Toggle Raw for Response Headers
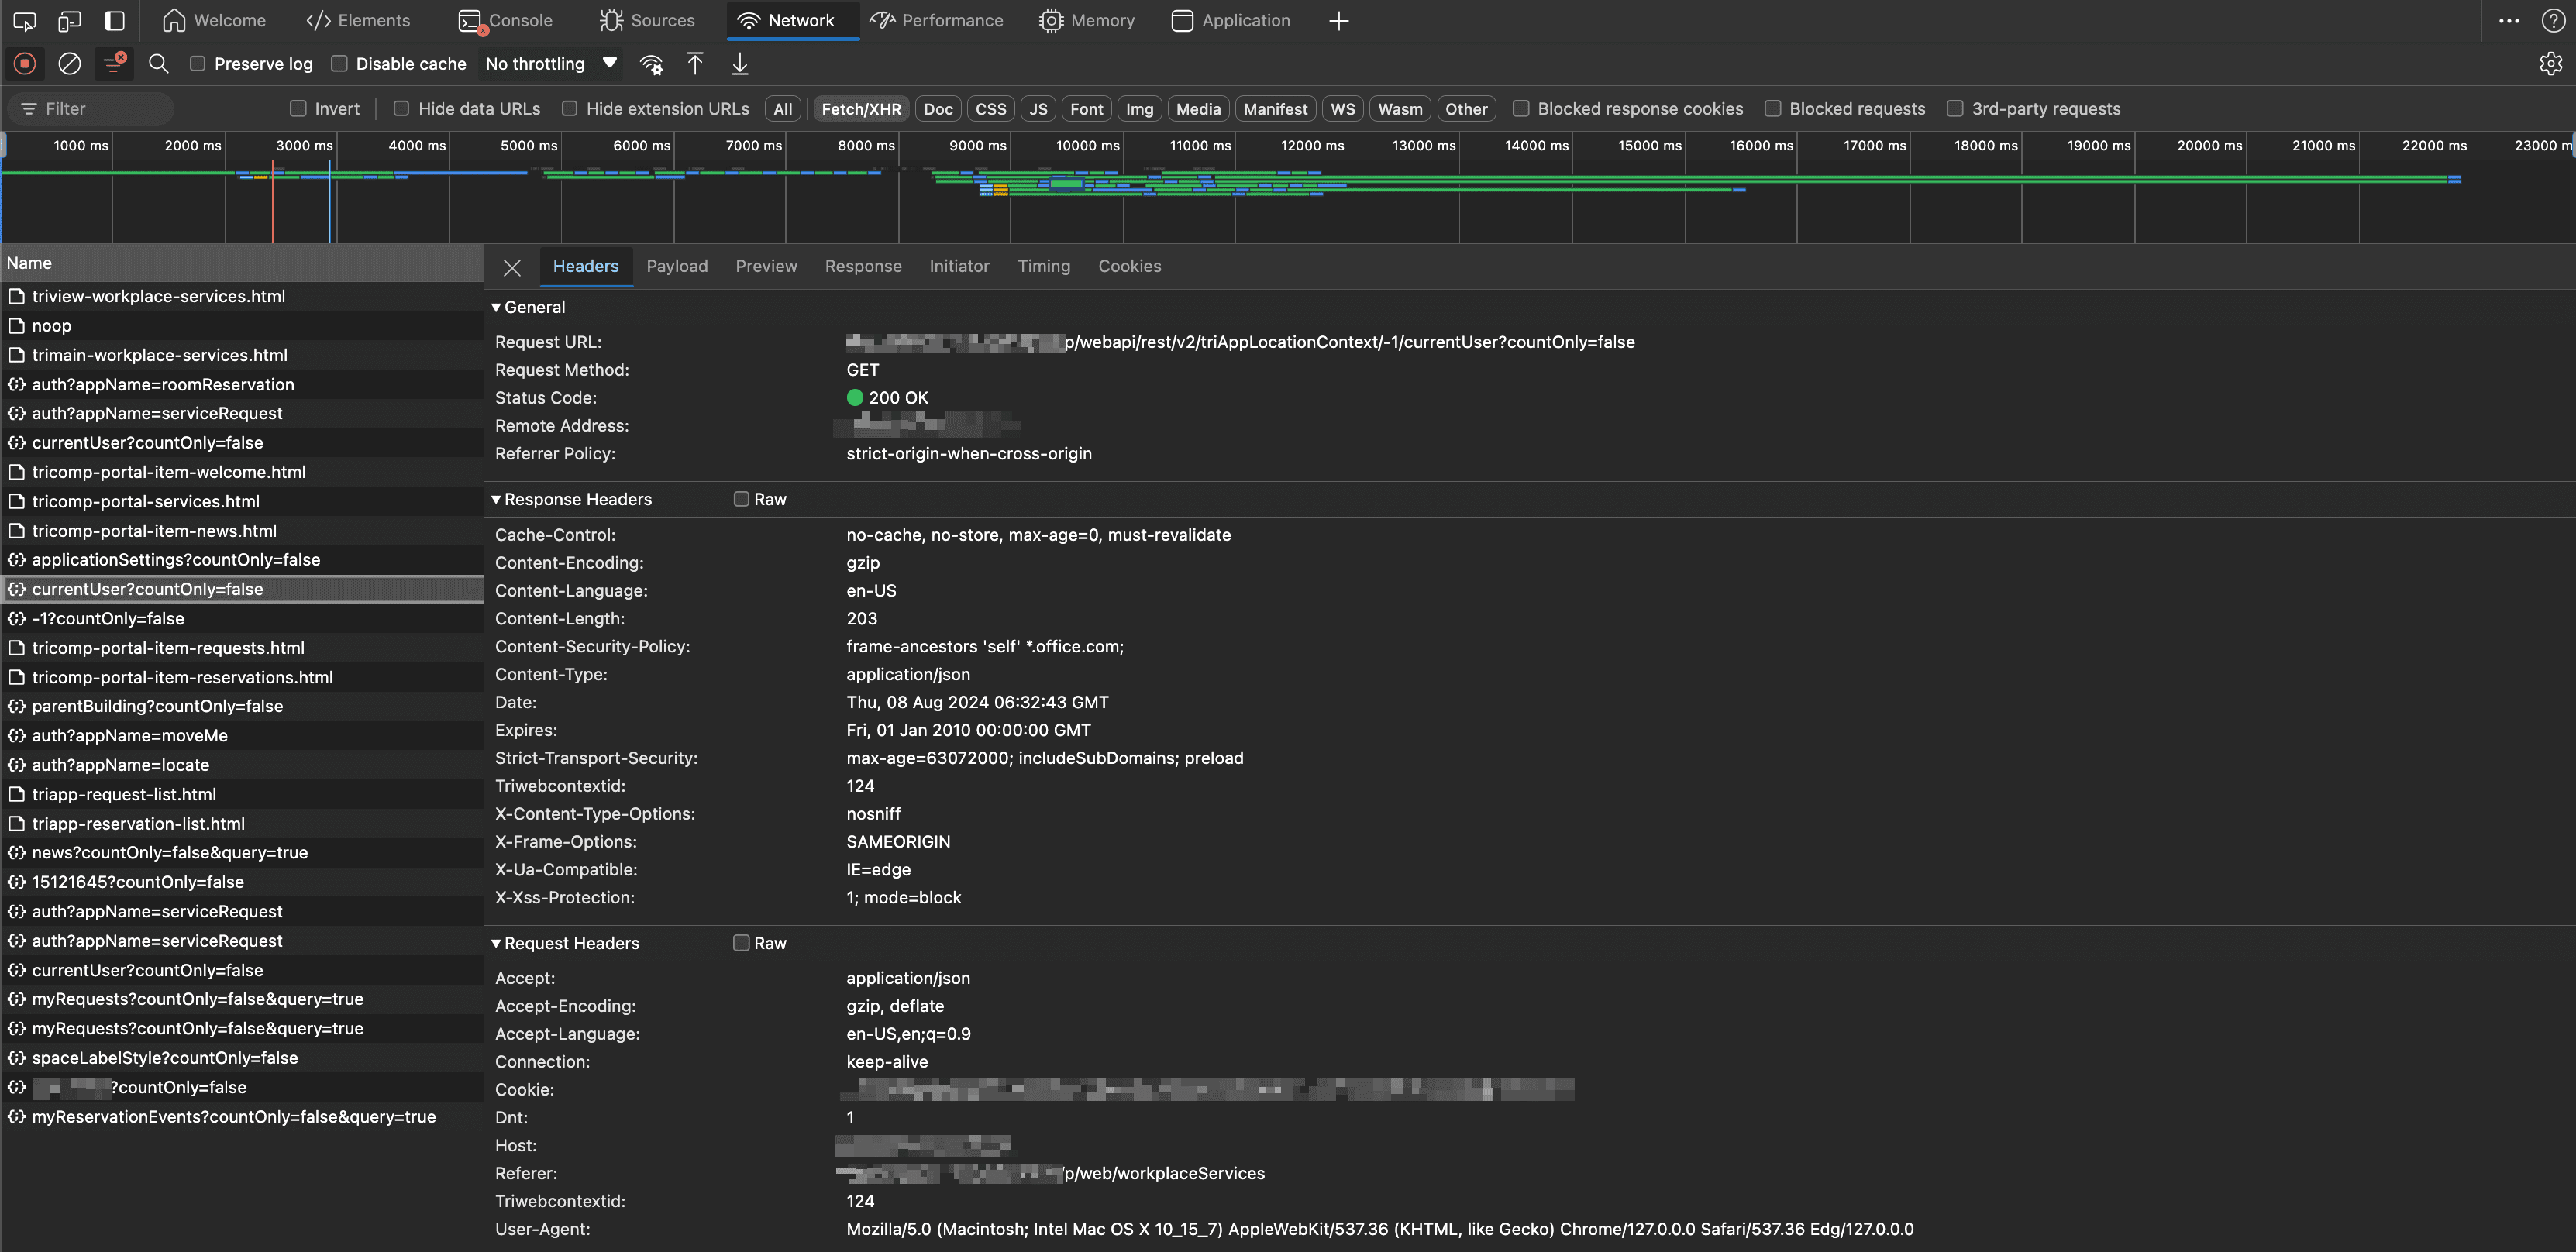 pyautogui.click(x=741, y=499)
